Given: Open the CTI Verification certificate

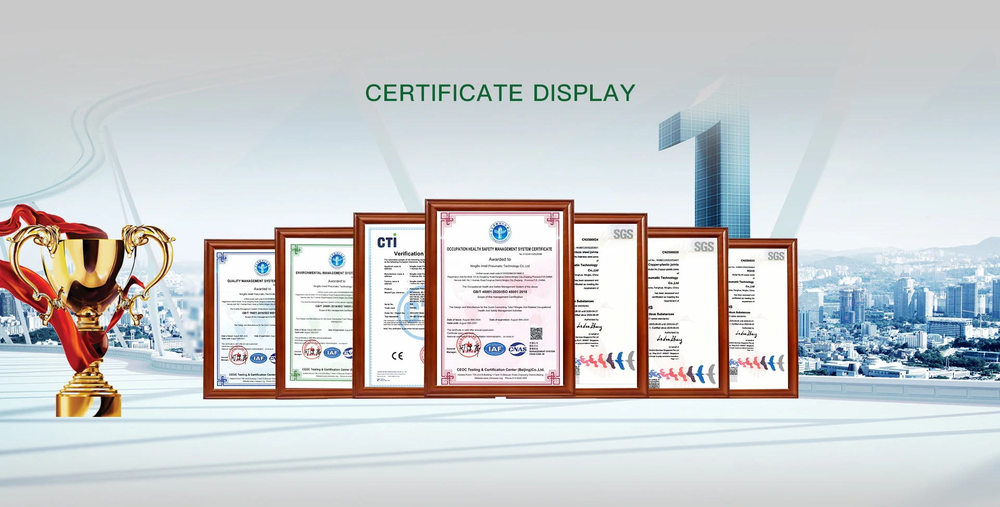Looking at the screenshot, I should pos(389,306).
